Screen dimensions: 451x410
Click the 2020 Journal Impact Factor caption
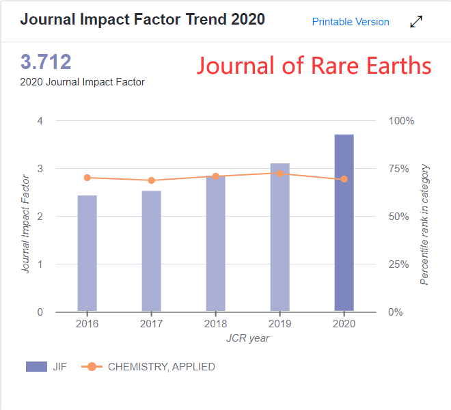tap(82, 82)
